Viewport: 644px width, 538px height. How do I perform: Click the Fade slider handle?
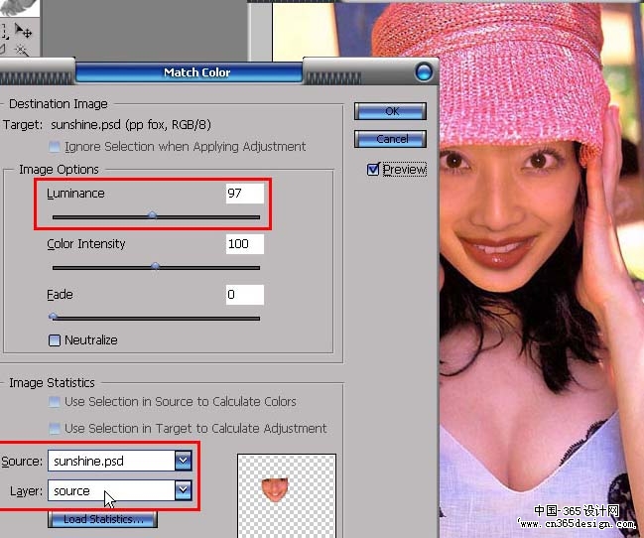pos(53,316)
